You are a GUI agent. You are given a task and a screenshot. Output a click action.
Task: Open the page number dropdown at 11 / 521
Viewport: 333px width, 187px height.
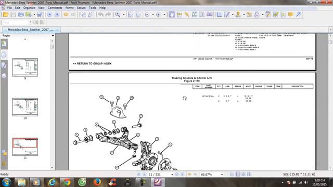pos(172,175)
